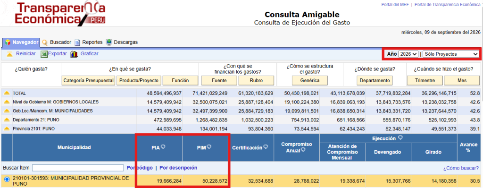Click Puno municipality Devengado value 15,307,766
Viewport: 483px width, 188px height.
(x=398, y=181)
